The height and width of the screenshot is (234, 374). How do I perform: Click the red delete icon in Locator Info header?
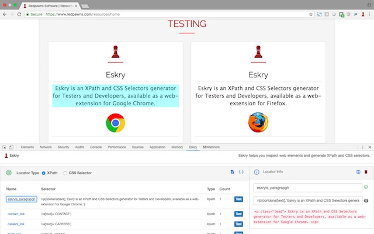pyautogui.click(x=366, y=172)
